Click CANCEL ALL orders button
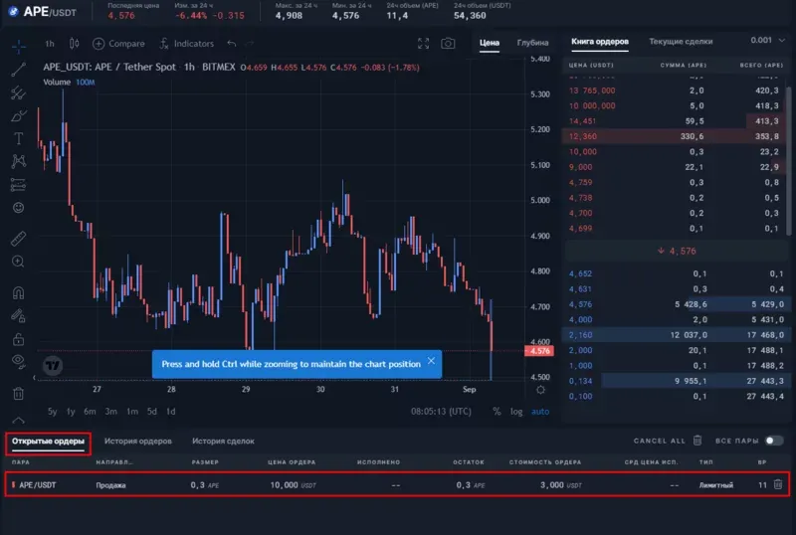 [668, 441]
